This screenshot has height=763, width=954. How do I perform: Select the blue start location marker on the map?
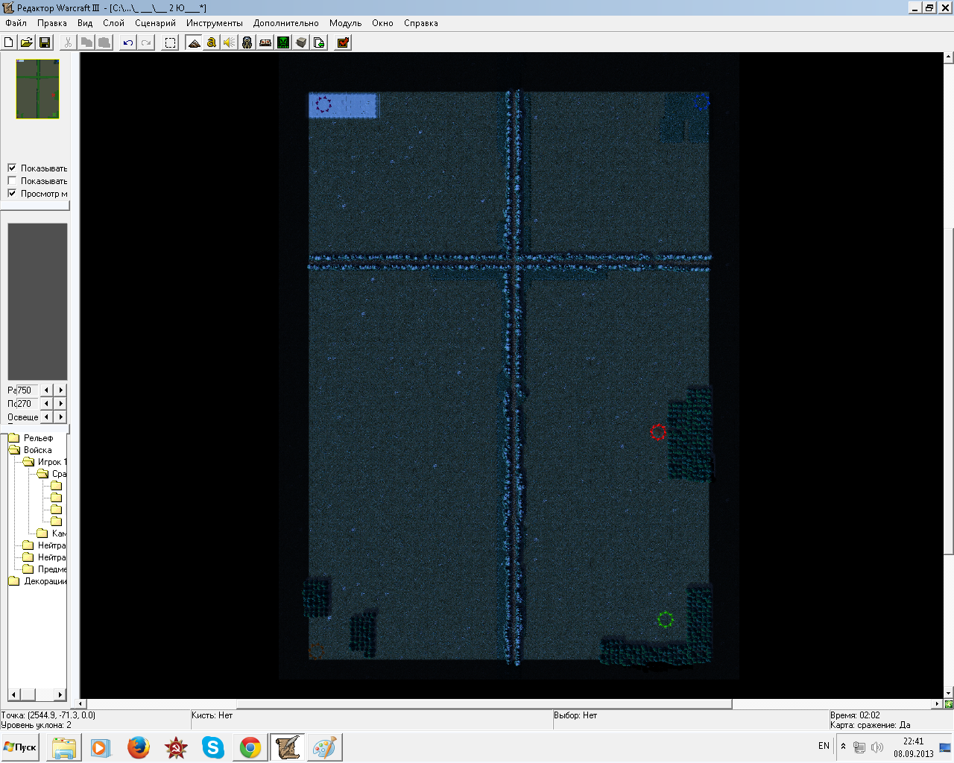tap(701, 101)
